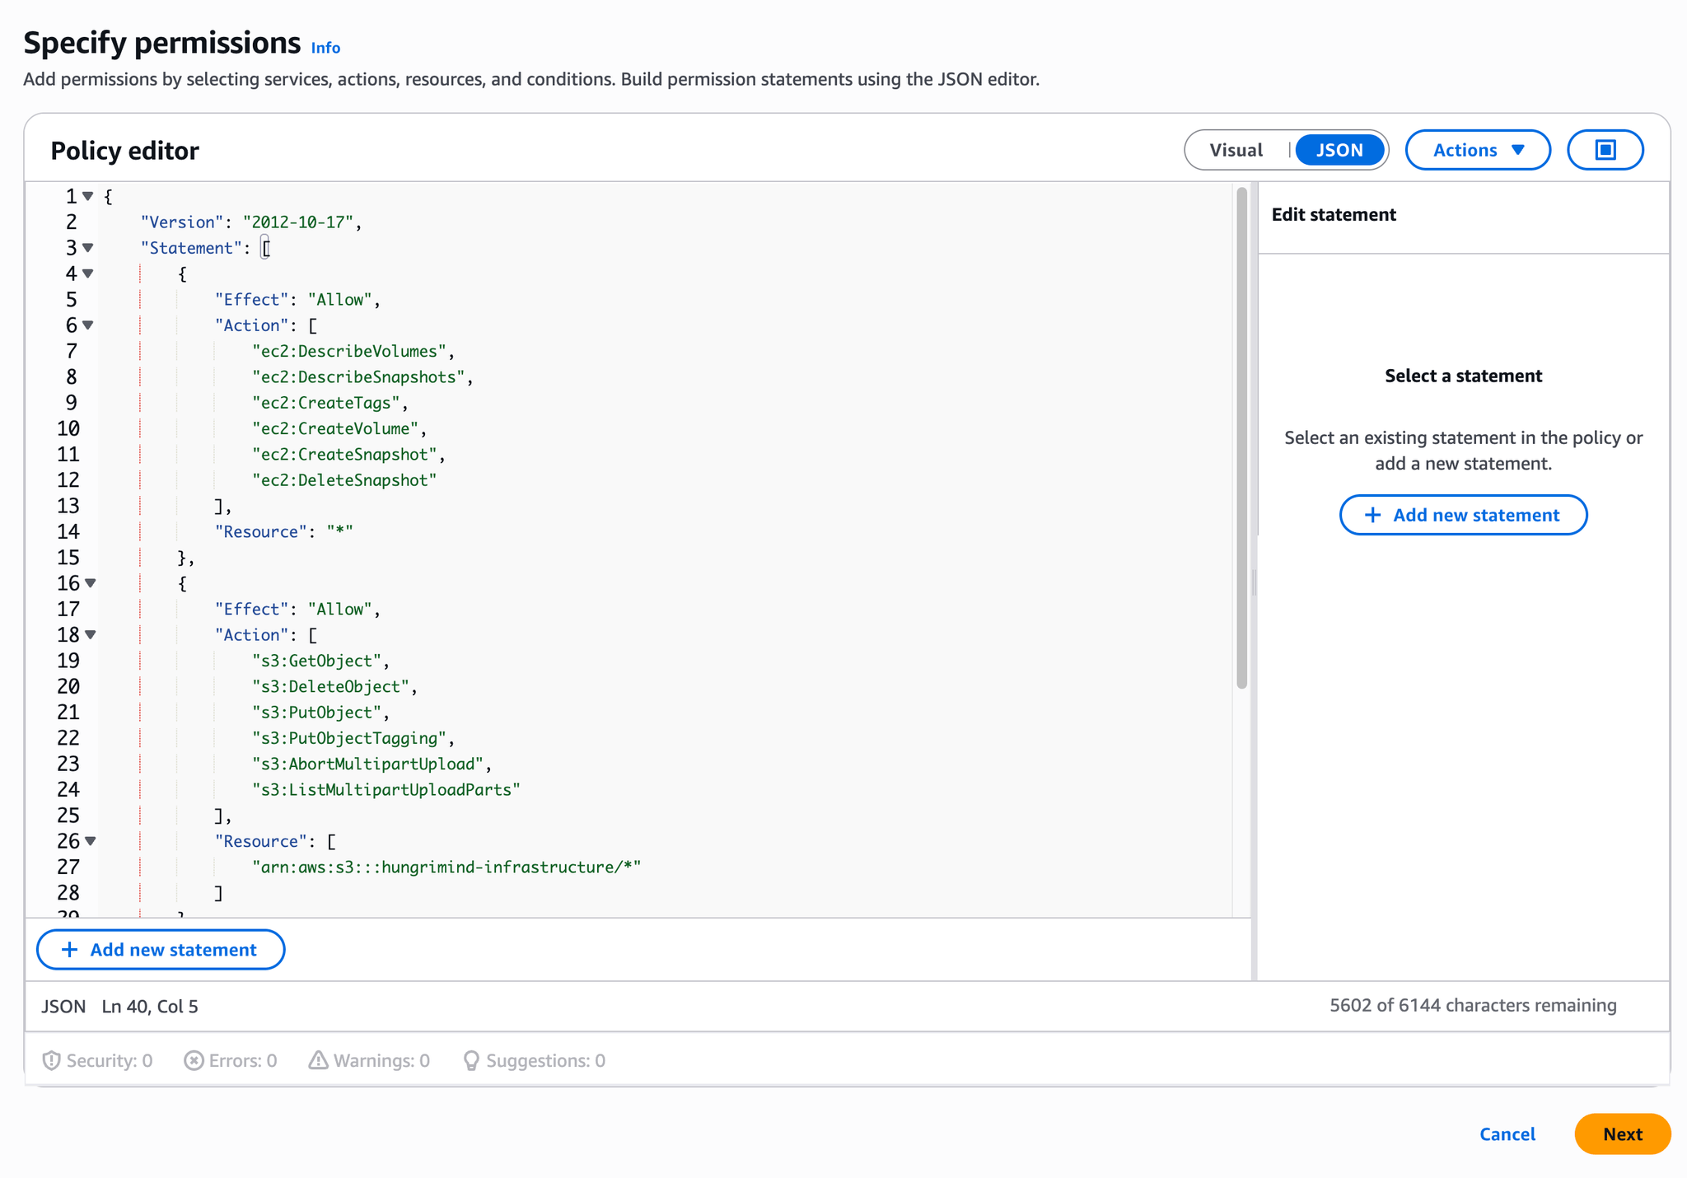This screenshot has height=1178, width=1687.
Task: Click the Errors icon in the status bar
Action: [194, 1060]
